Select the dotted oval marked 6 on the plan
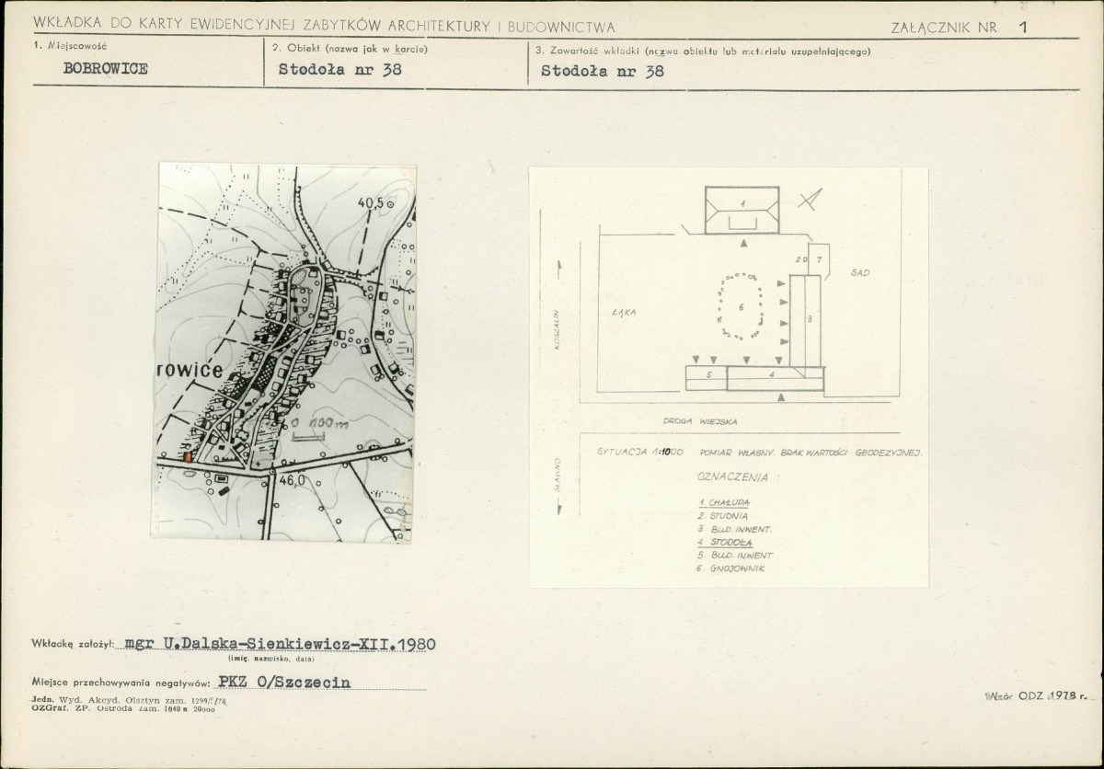The width and height of the screenshot is (1104, 769). coord(741,306)
